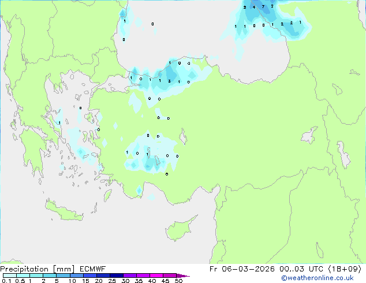Pick the 15–20 mm blue legend box
This screenshot has height=283, width=366.
(x=89, y=275)
